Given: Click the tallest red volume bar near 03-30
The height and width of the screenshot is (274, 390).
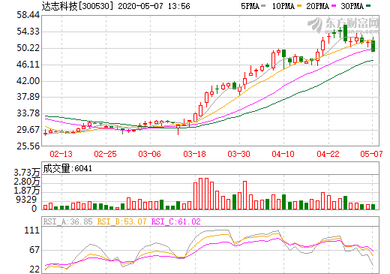Looking at the screenshot, I should tap(245, 195).
